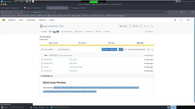Copy the clone URL with clipboard icon
The width and height of the screenshot is (195, 109).
point(148,49)
